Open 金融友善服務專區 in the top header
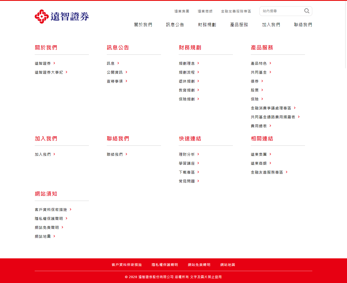This screenshot has width=347, height=283. [x=236, y=11]
